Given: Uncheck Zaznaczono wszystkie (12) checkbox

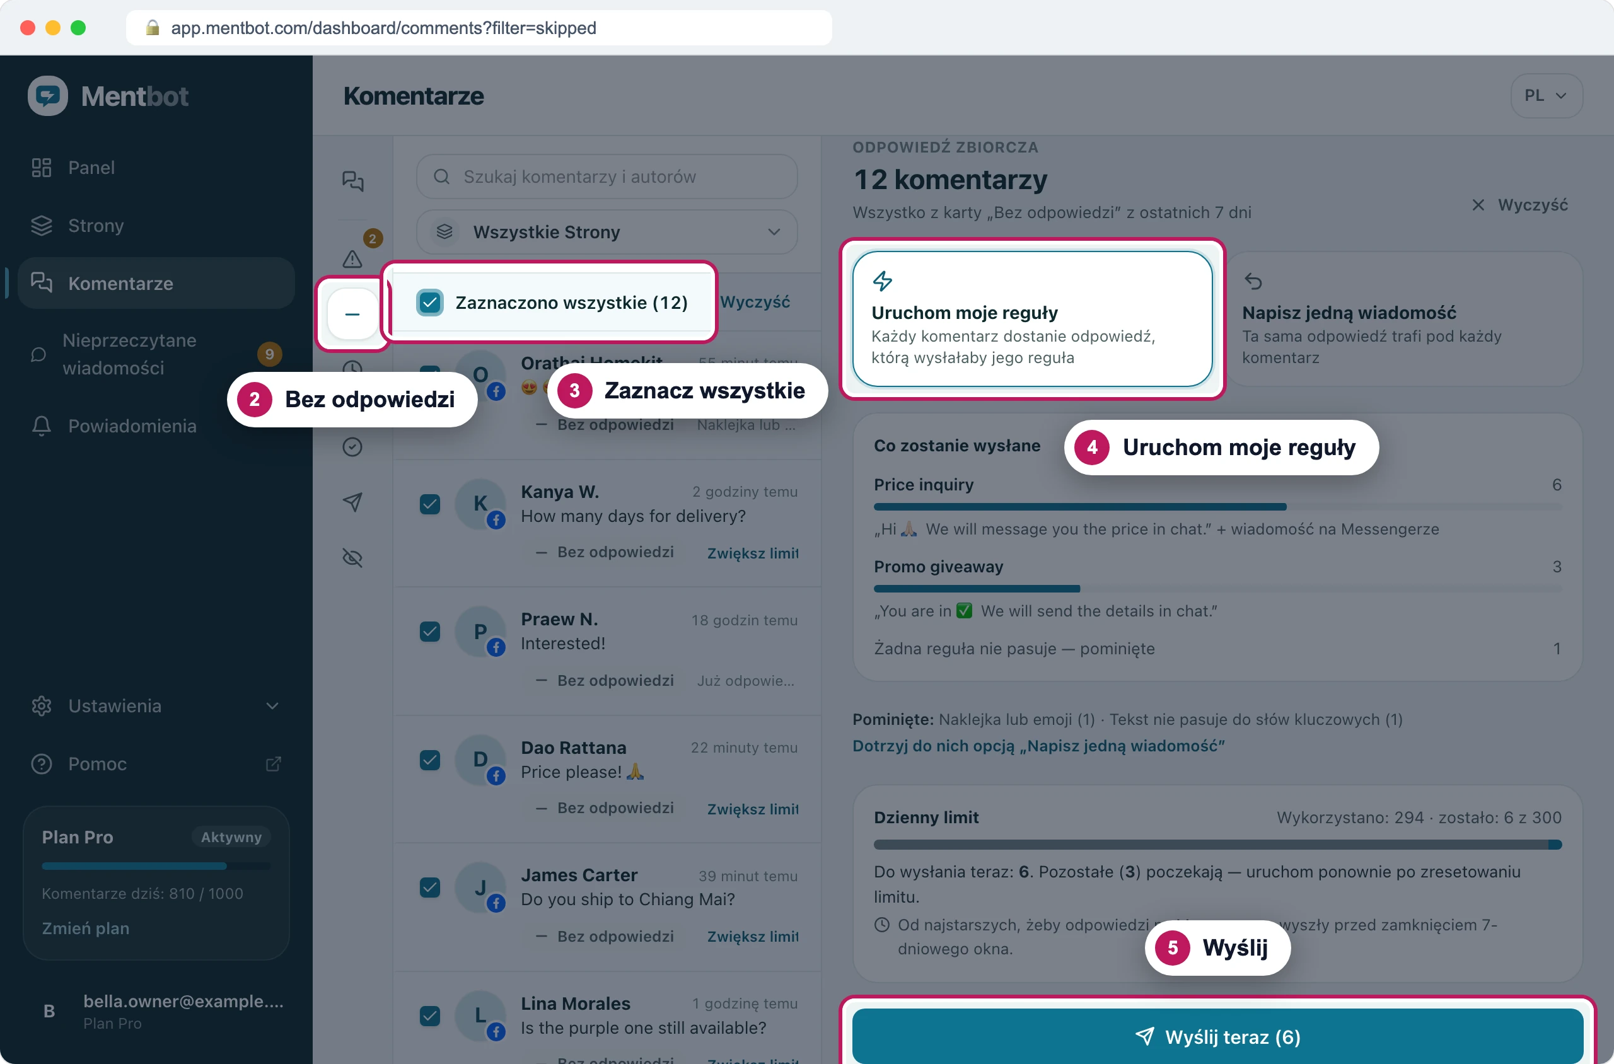Looking at the screenshot, I should tap(429, 303).
